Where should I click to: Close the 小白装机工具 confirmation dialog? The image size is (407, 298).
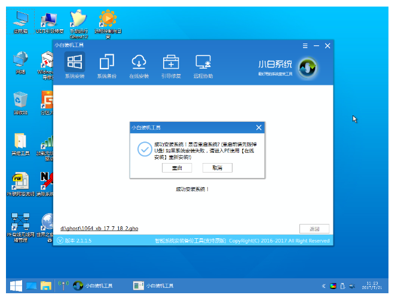[x=258, y=128]
